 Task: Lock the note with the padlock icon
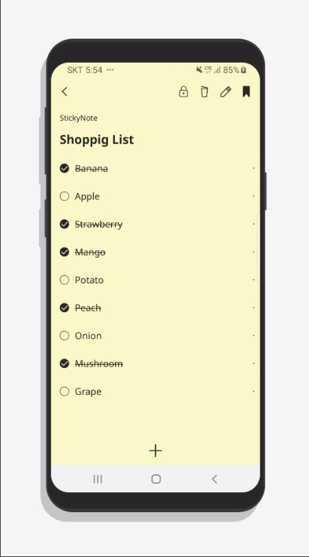[x=184, y=92]
